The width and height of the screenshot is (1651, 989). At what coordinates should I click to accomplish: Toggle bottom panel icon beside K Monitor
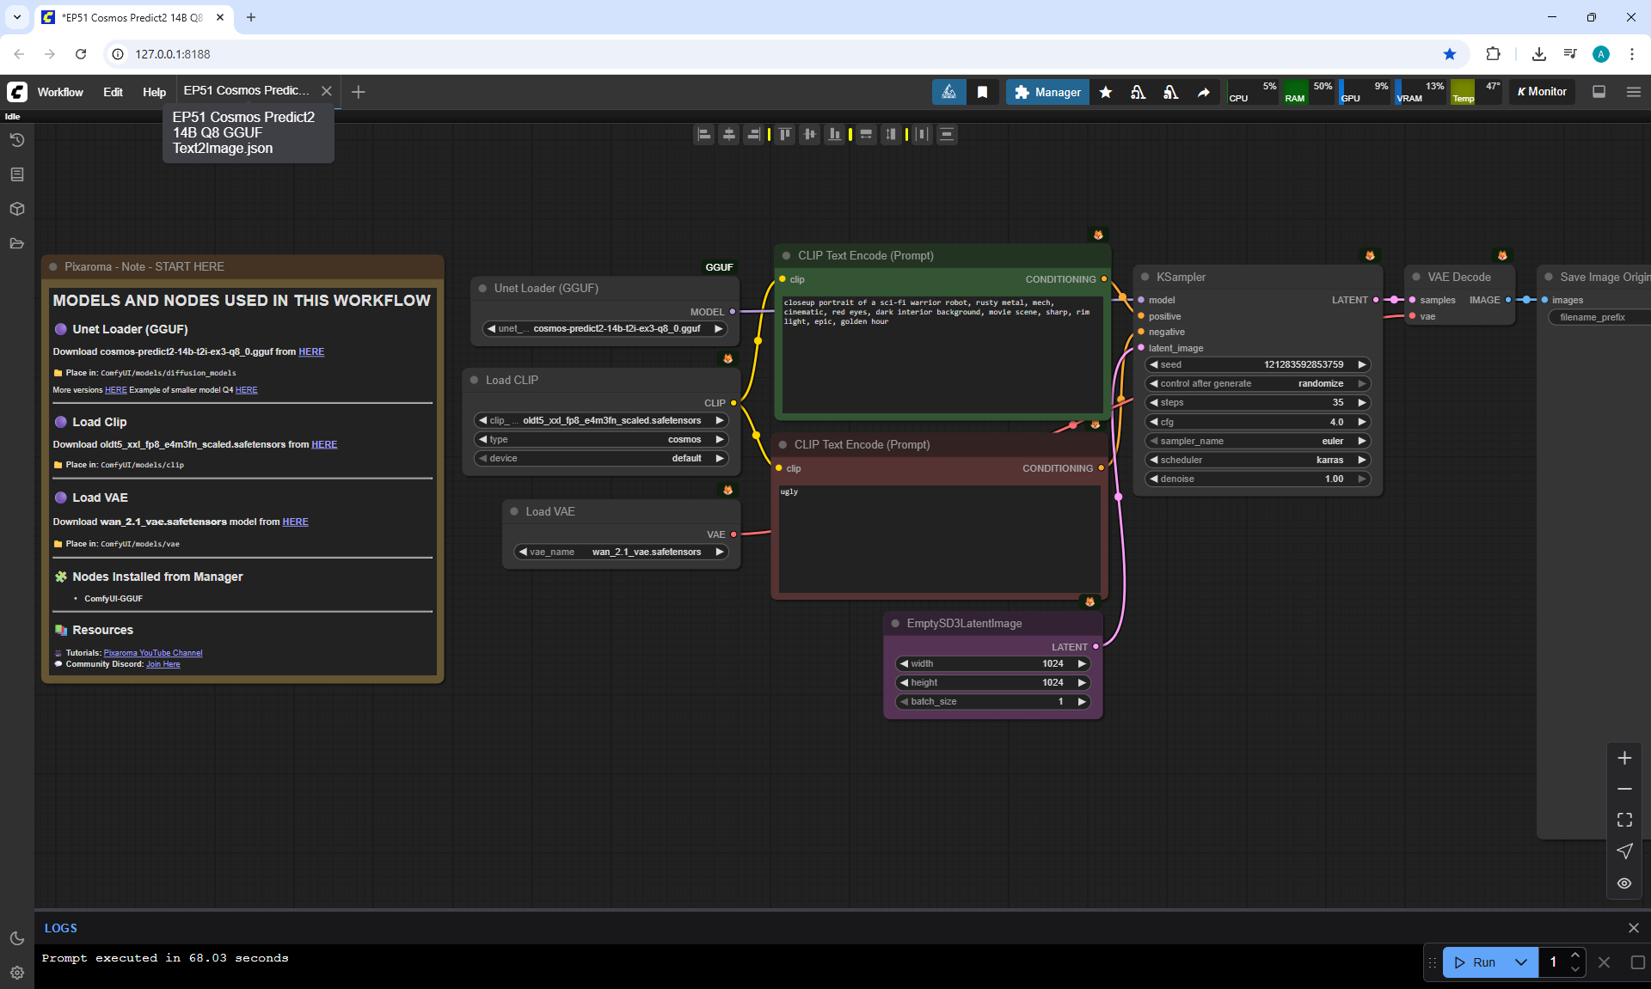point(1599,92)
